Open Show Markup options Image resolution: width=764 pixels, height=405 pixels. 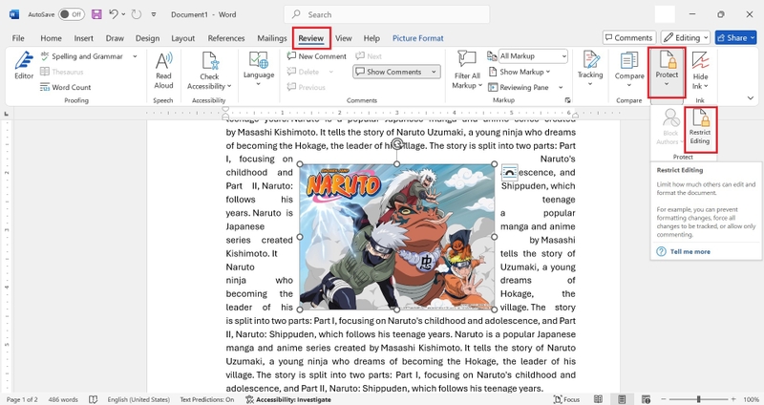coord(519,72)
